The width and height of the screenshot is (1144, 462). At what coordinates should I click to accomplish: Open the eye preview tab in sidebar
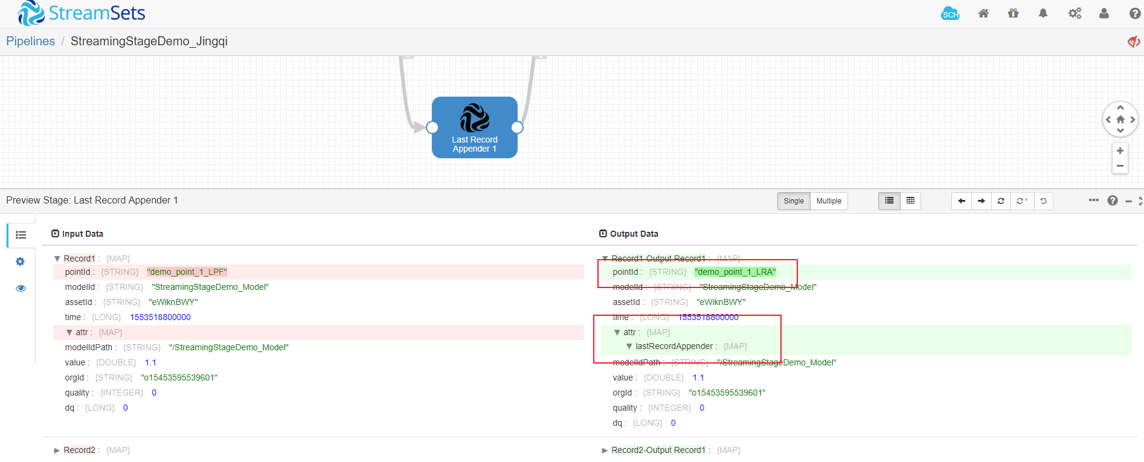tap(21, 288)
